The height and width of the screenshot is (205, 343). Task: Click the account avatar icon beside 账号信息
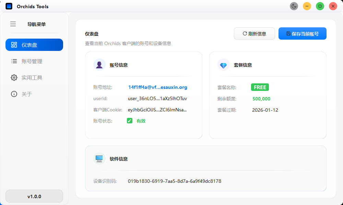click(x=99, y=65)
